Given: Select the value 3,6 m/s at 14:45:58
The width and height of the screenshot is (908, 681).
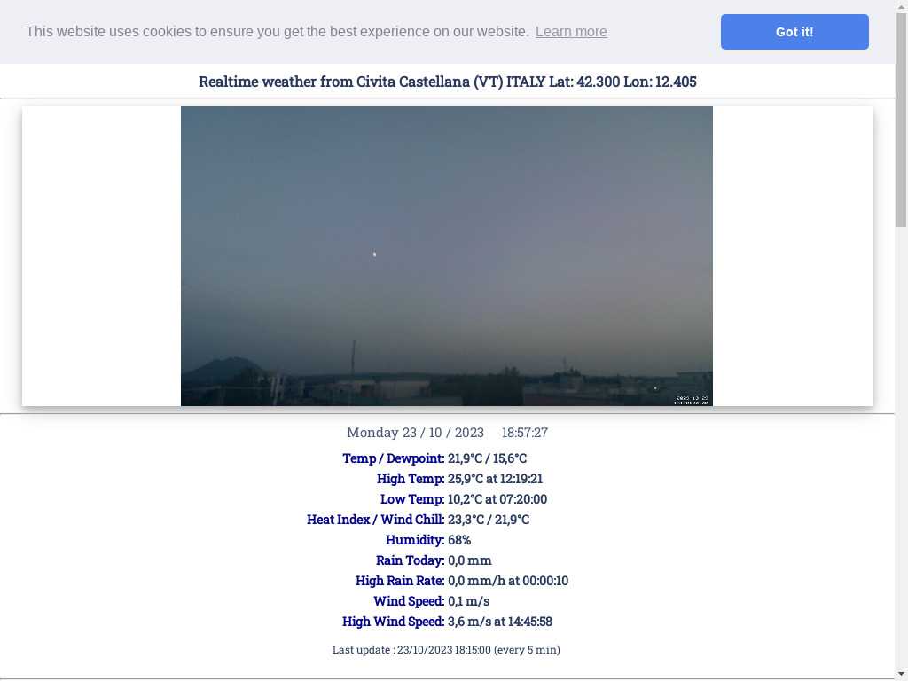Looking at the screenshot, I should coord(500,622).
